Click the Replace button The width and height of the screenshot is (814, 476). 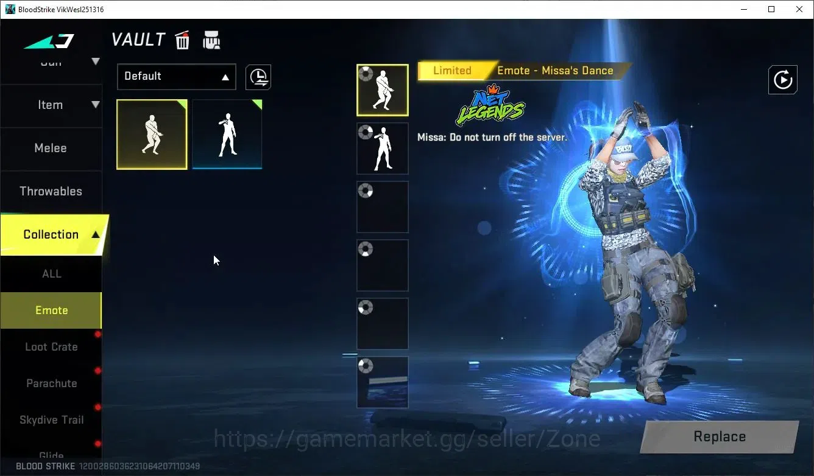(720, 436)
